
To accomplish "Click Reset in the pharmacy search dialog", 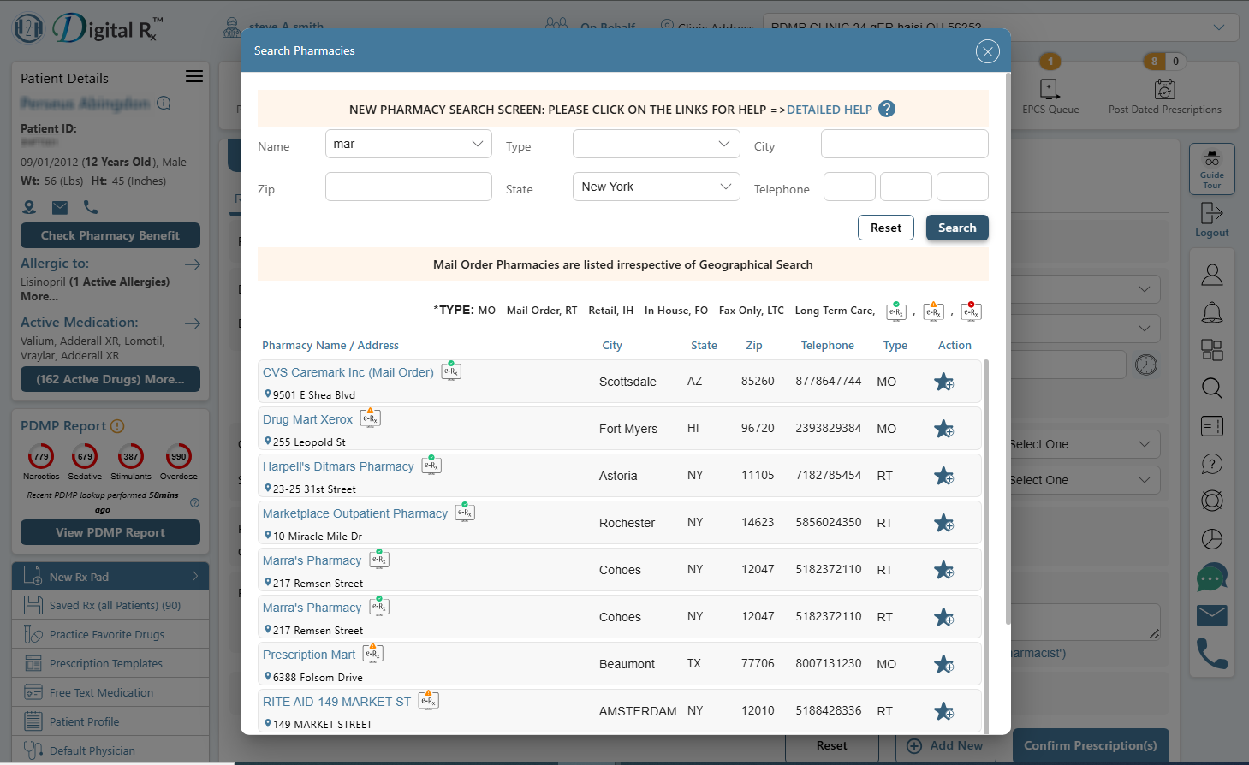I will pos(886,228).
